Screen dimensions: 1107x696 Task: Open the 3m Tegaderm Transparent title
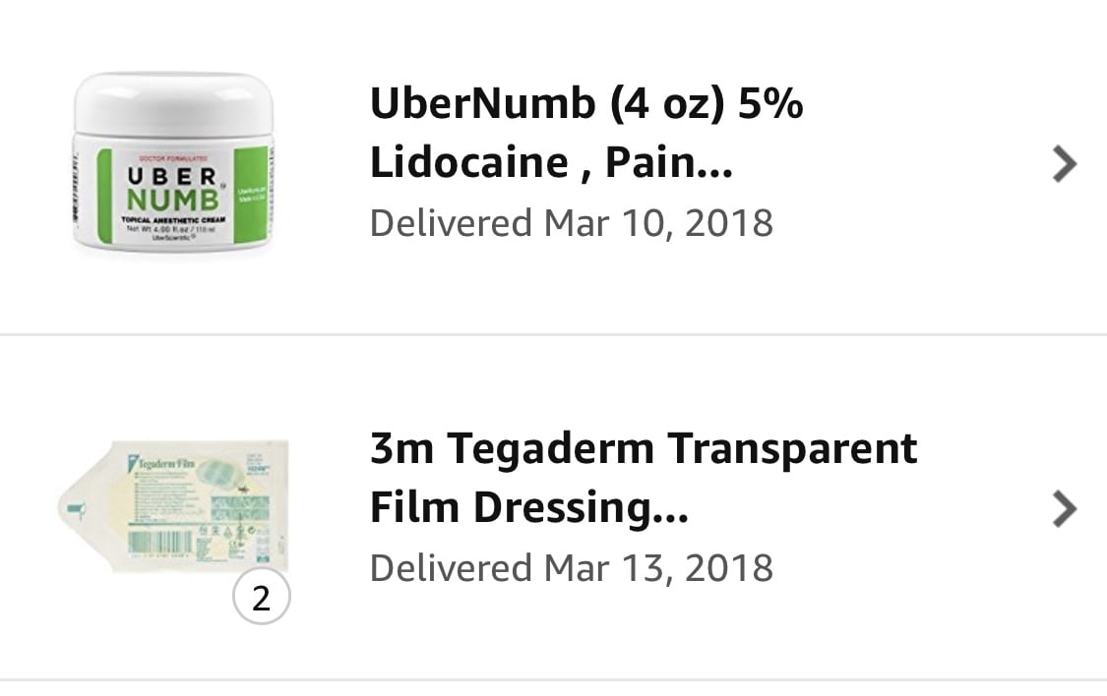coord(644,449)
